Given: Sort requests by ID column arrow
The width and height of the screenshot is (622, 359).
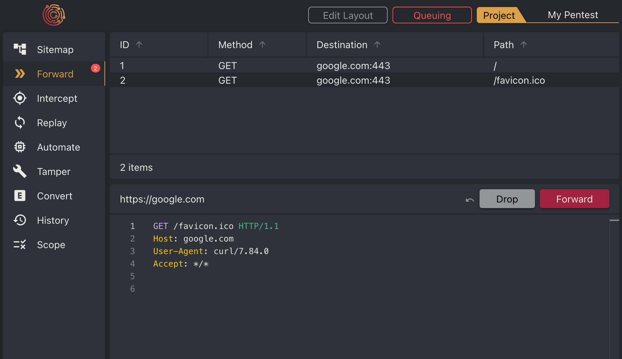Looking at the screenshot, I should click(139, 44).
